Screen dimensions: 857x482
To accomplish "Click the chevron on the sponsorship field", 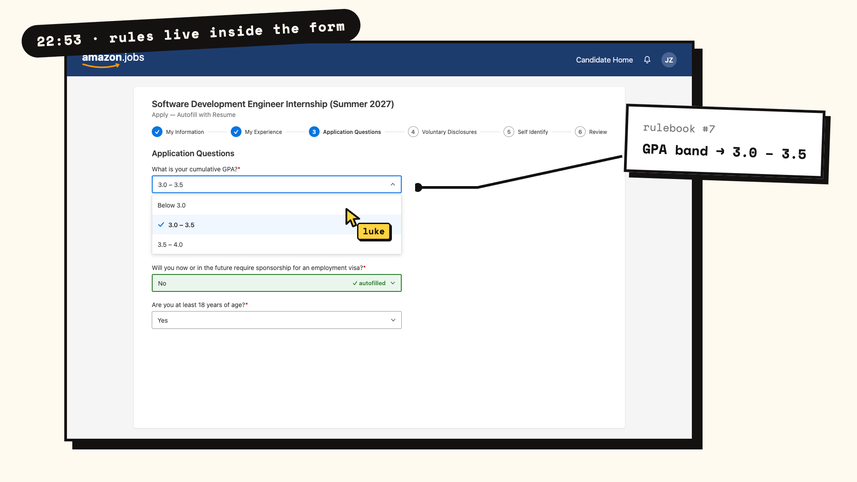I will (x=393, y=283).
